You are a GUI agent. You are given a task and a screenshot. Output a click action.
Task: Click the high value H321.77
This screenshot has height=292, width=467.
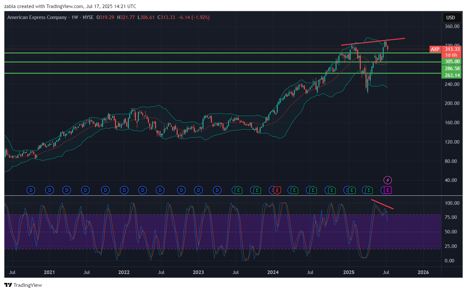(x=126, y=17)
